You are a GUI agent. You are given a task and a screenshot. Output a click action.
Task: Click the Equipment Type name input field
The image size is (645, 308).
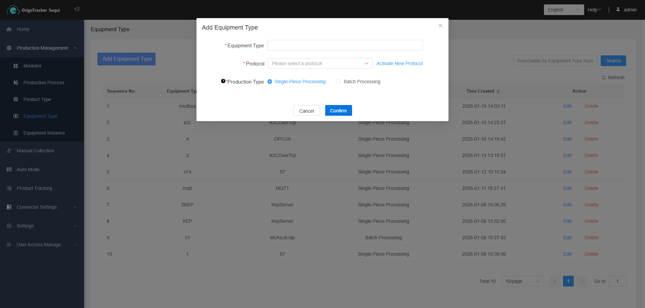(345, 45)
